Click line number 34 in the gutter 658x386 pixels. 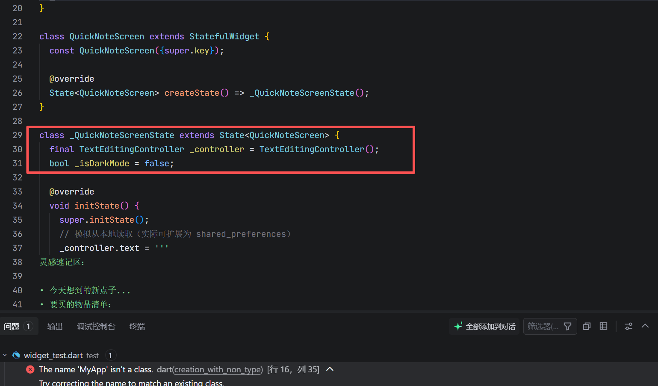(x=17, y=206)
